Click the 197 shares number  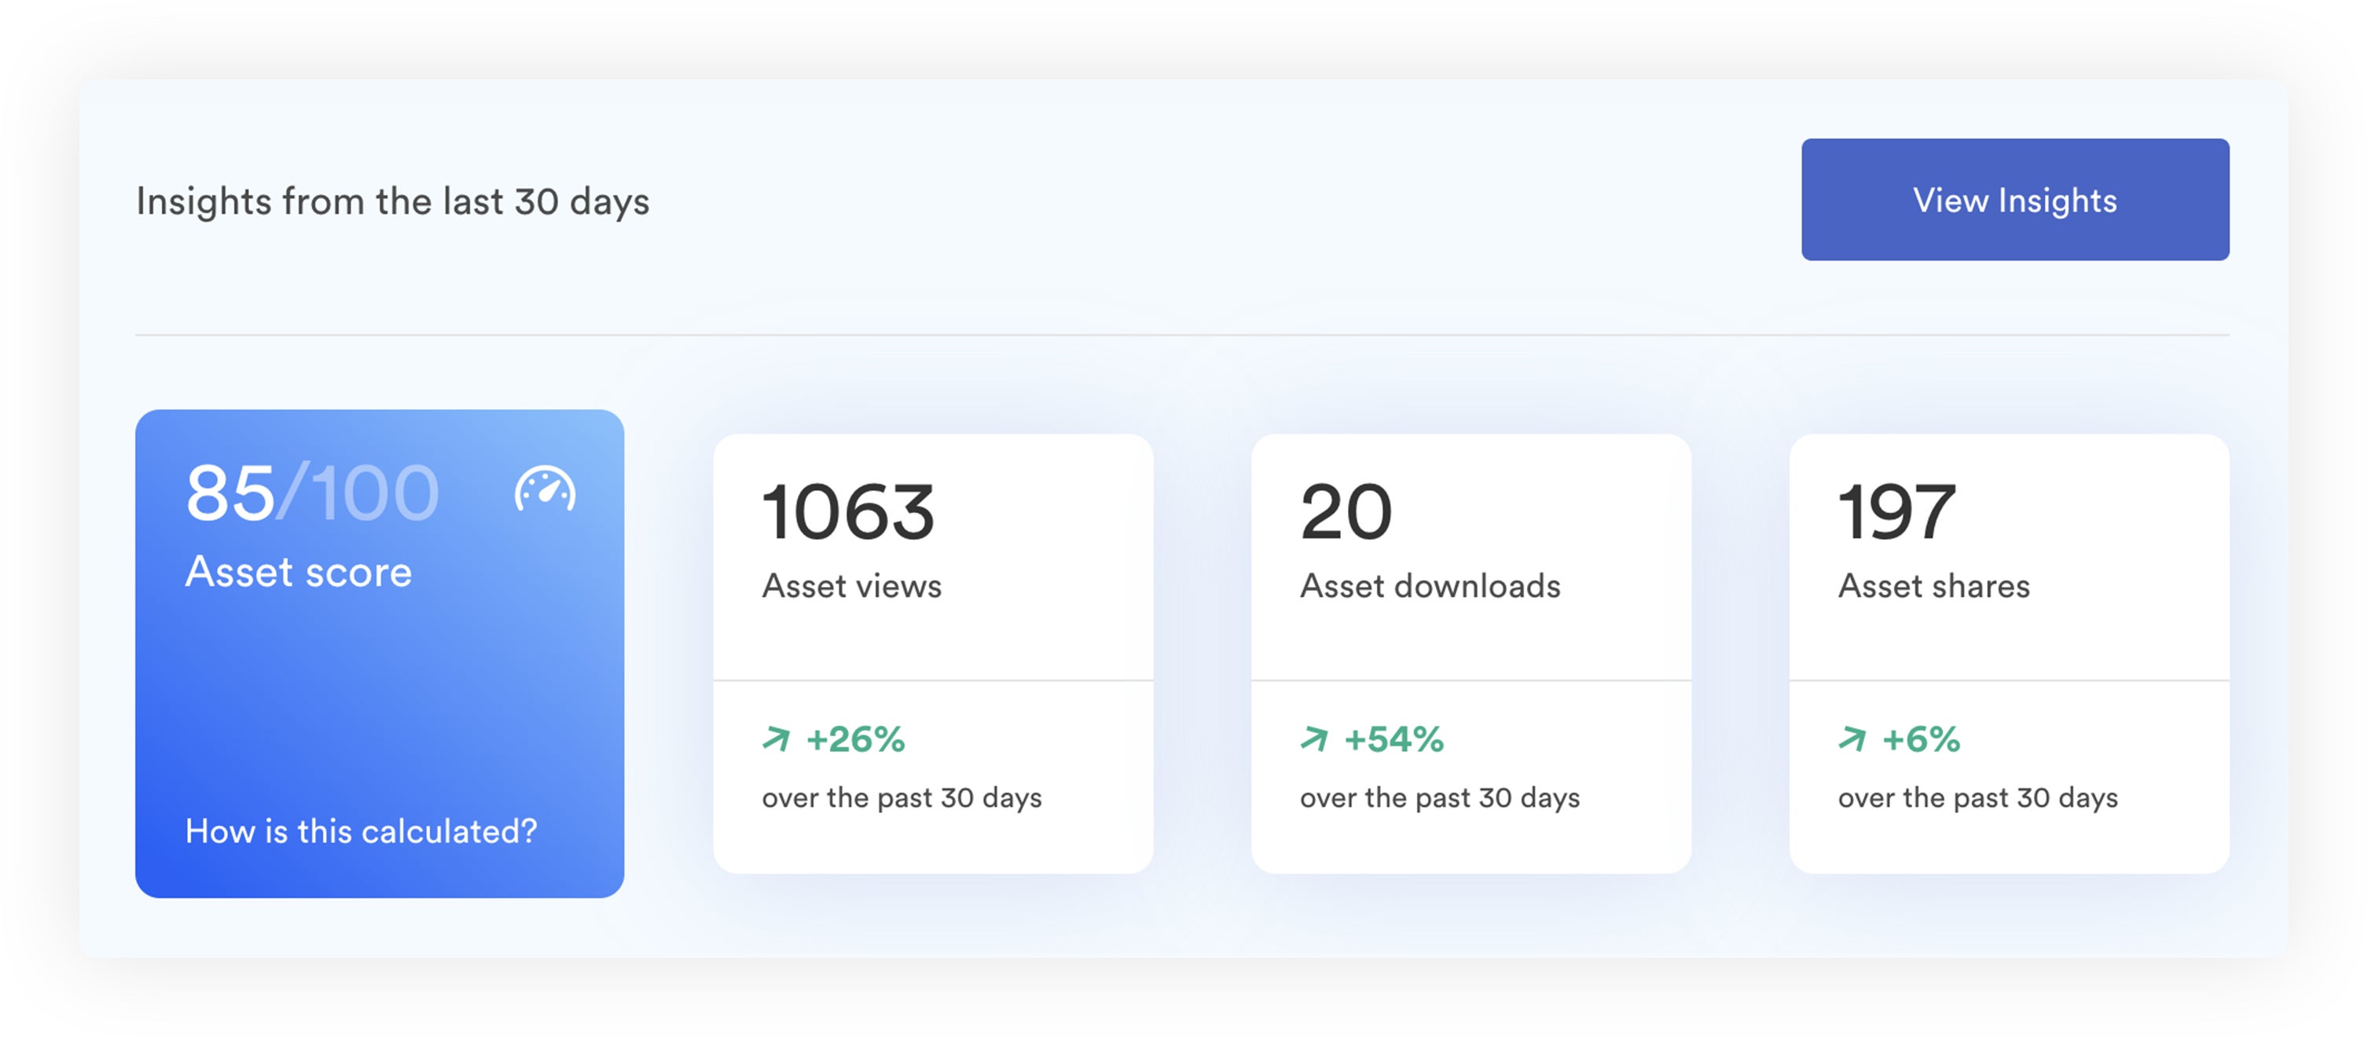pos(1896,511)
